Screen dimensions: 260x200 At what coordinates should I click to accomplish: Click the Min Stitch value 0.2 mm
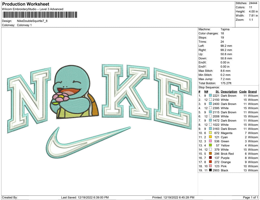225,75
